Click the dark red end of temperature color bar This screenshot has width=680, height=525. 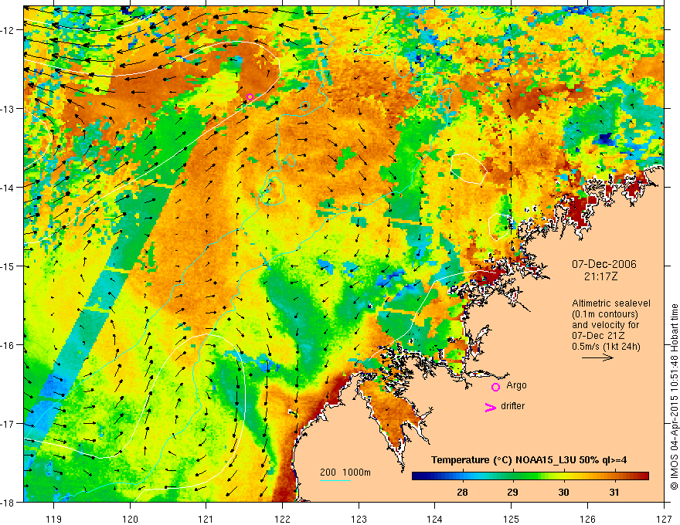[x=643, y=476]
